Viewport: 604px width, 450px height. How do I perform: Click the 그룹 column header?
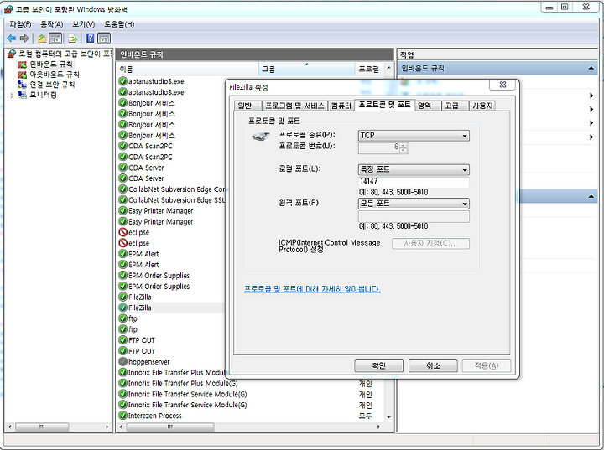[x=306, y=70]
